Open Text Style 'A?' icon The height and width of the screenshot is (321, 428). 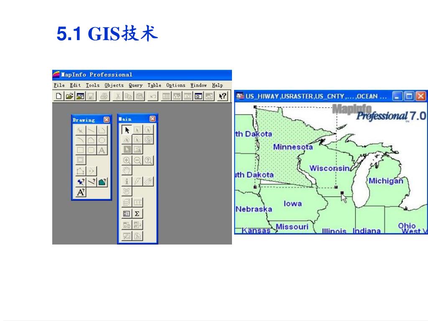click(x=81, y=192)
